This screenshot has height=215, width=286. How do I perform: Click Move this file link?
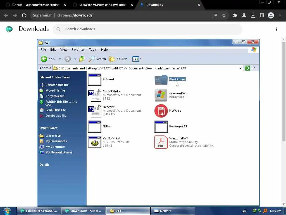point(55,90)
